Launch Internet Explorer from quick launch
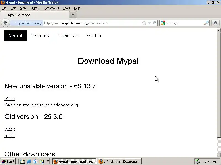This screenshot has height=165, width=221. point(29,162)
